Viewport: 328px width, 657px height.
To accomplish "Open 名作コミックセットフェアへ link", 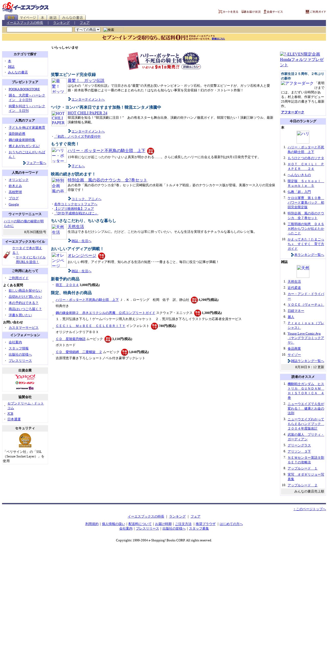I will point(76,204).
